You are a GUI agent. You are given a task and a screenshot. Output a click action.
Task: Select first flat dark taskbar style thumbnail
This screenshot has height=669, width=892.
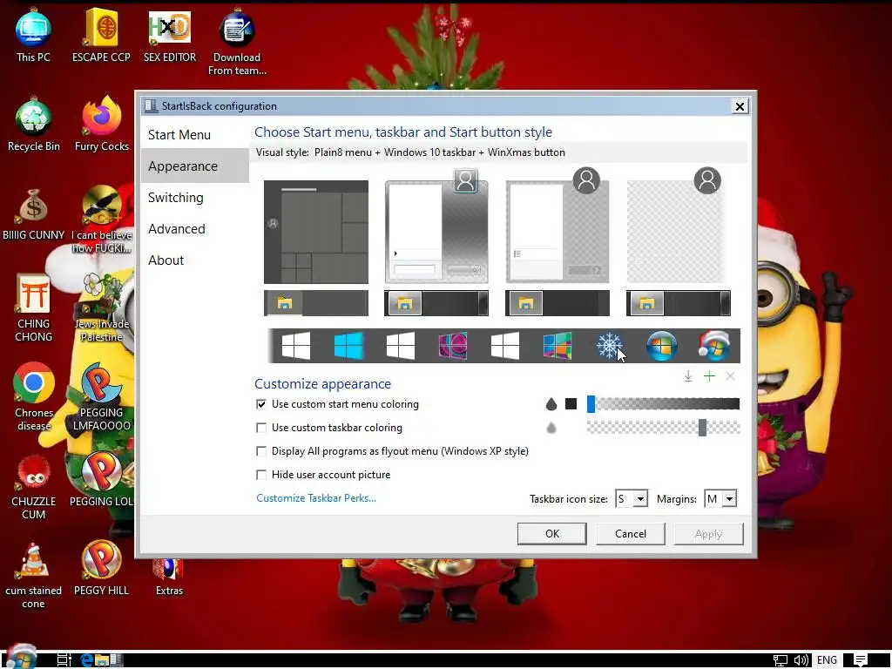[315, 303]
